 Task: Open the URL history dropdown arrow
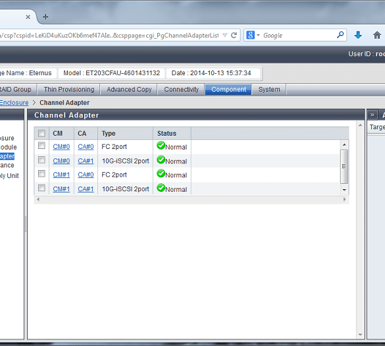[x=224, y=36]
